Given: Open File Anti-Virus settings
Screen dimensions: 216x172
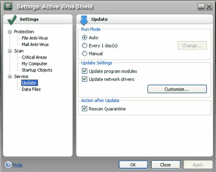Looking at the screenshot, I should coord(35,38).
